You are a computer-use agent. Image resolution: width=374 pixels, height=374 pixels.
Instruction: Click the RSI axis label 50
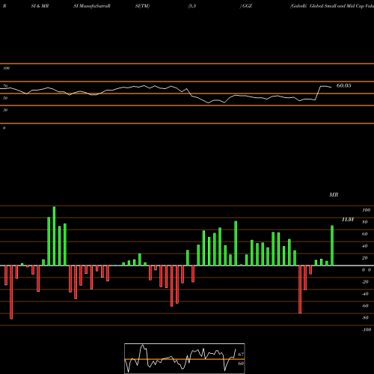5,98
